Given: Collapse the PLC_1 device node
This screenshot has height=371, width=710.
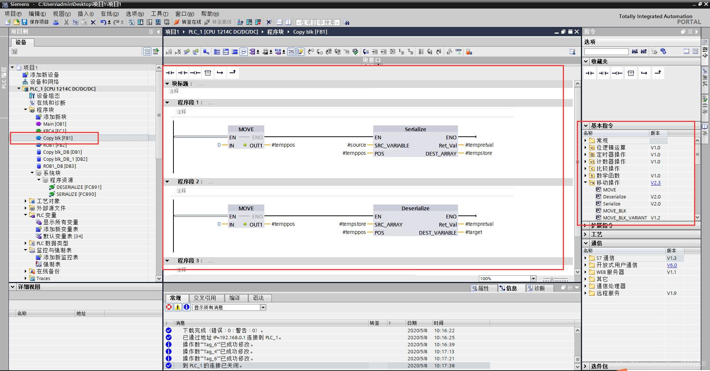Looking at the screenshot, I should click(19, 89).
